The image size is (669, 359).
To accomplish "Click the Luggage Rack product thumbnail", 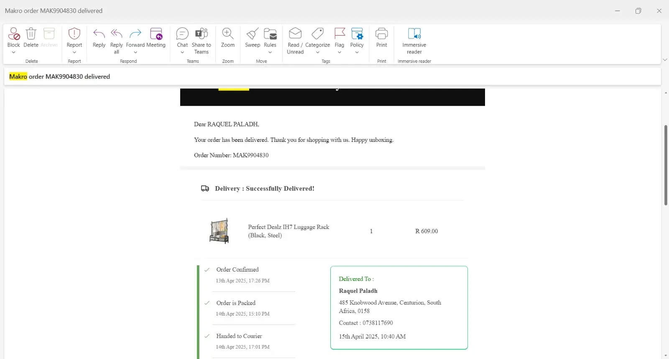I will click(219, 231).
